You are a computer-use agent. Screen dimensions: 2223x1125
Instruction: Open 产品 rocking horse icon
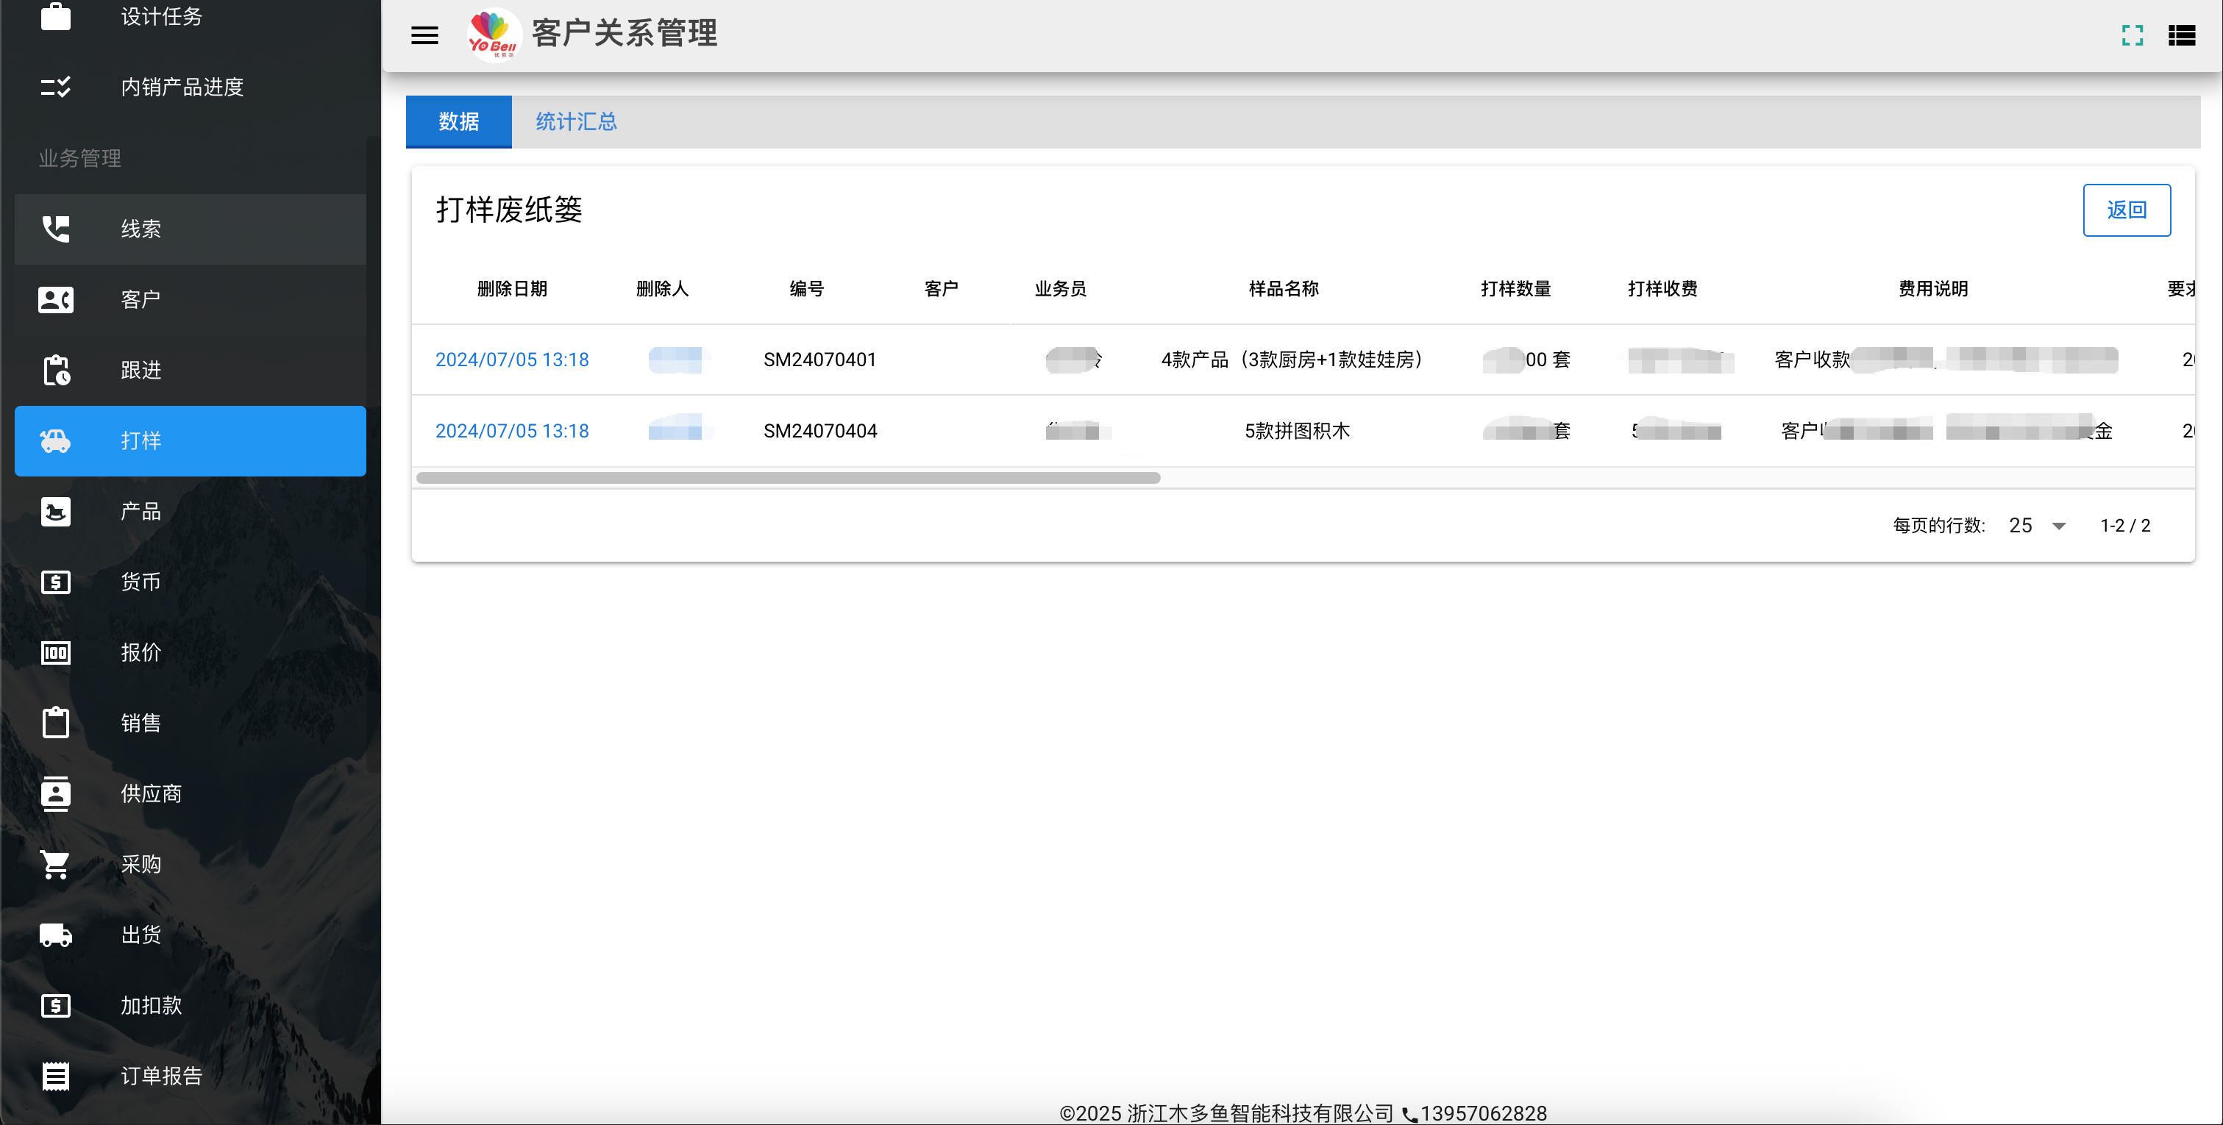56,512
